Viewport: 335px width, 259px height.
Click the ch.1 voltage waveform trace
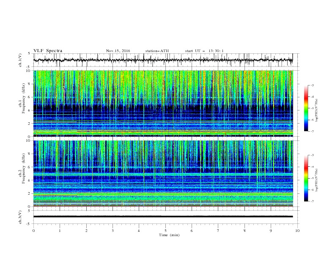(x=163, y=60)
